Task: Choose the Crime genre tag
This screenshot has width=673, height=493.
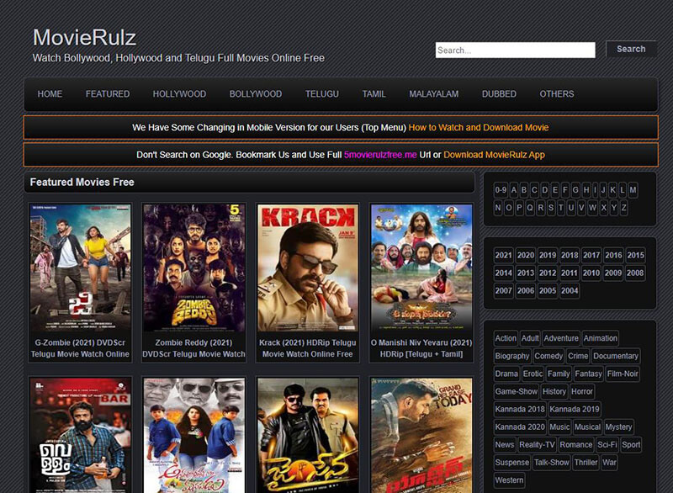Action: coord(578,356)
